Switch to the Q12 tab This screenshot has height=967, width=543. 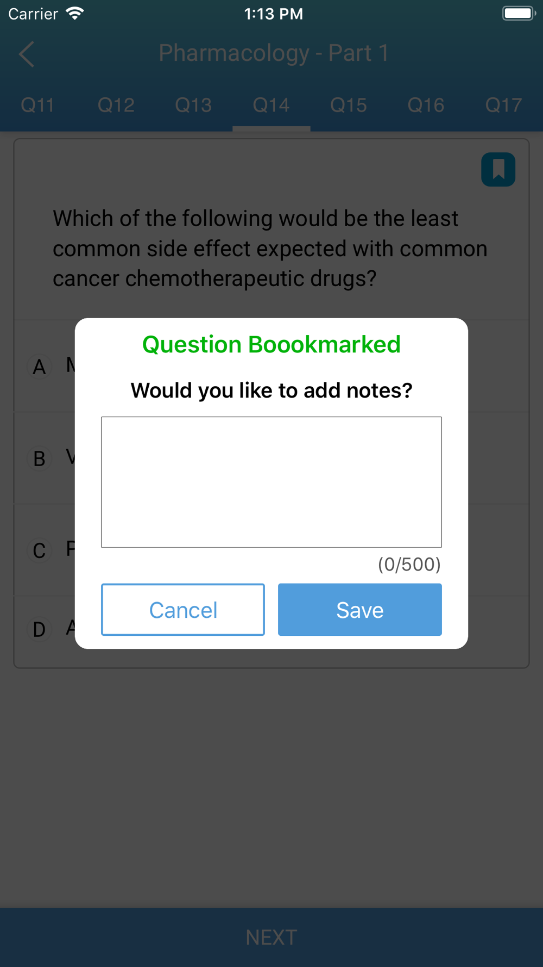pos(116,105)
